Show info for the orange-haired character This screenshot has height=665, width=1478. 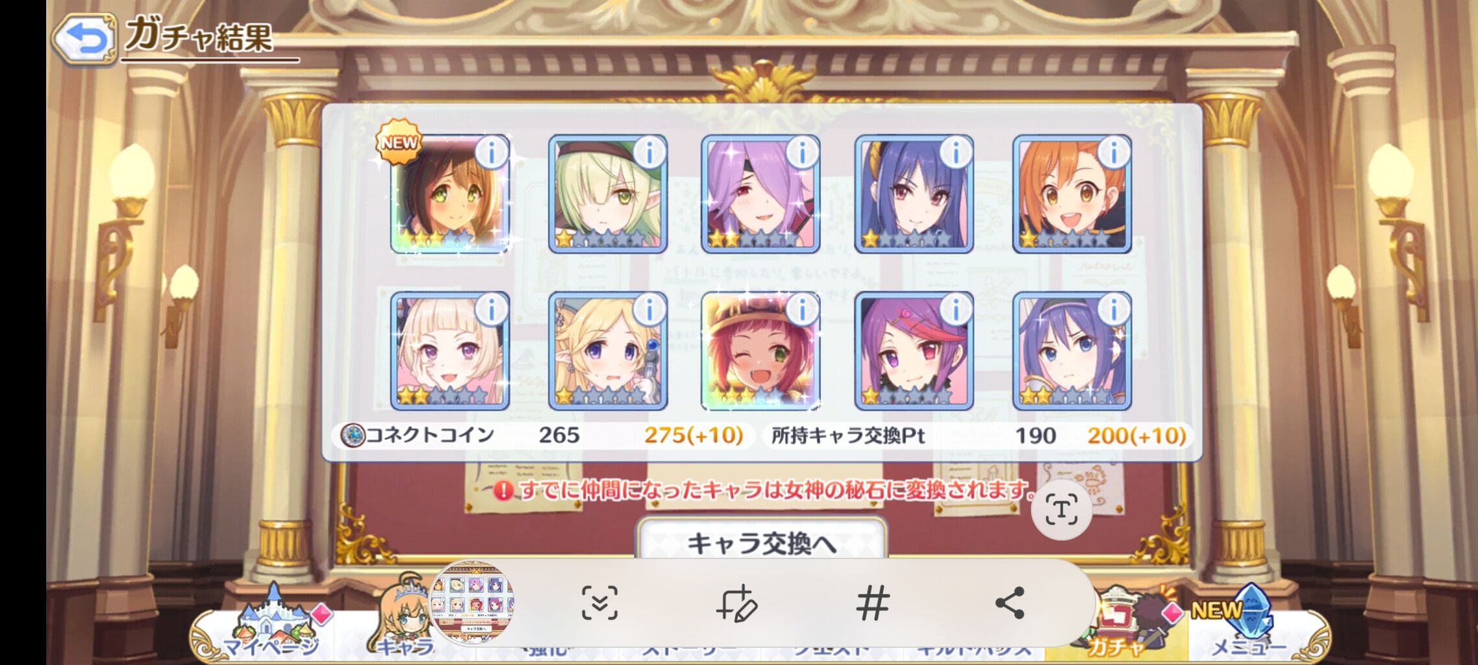pyautogui.click(x=1114, y=153)
